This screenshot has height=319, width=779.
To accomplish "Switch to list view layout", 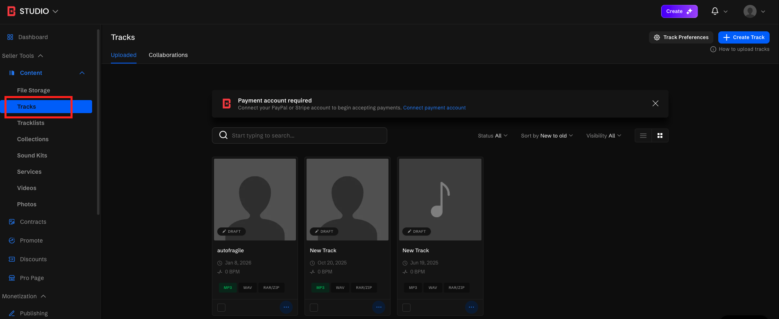I will [x=643, y=135].
